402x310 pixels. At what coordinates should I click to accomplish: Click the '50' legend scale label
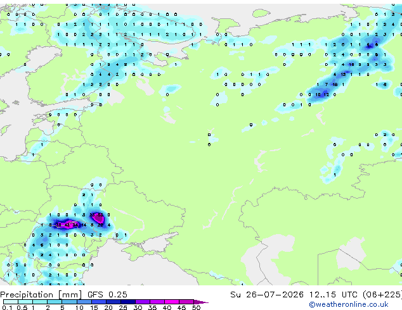coord(197,307)
